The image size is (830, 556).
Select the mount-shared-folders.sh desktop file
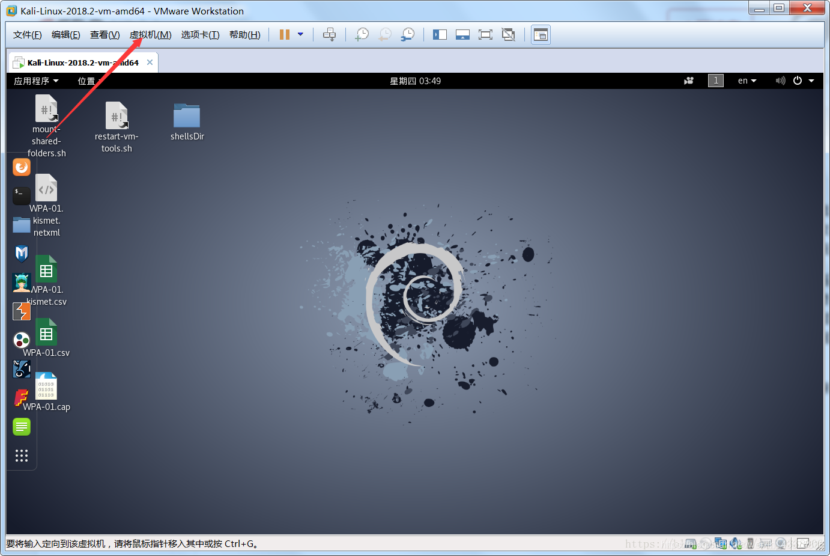point(47,126)
